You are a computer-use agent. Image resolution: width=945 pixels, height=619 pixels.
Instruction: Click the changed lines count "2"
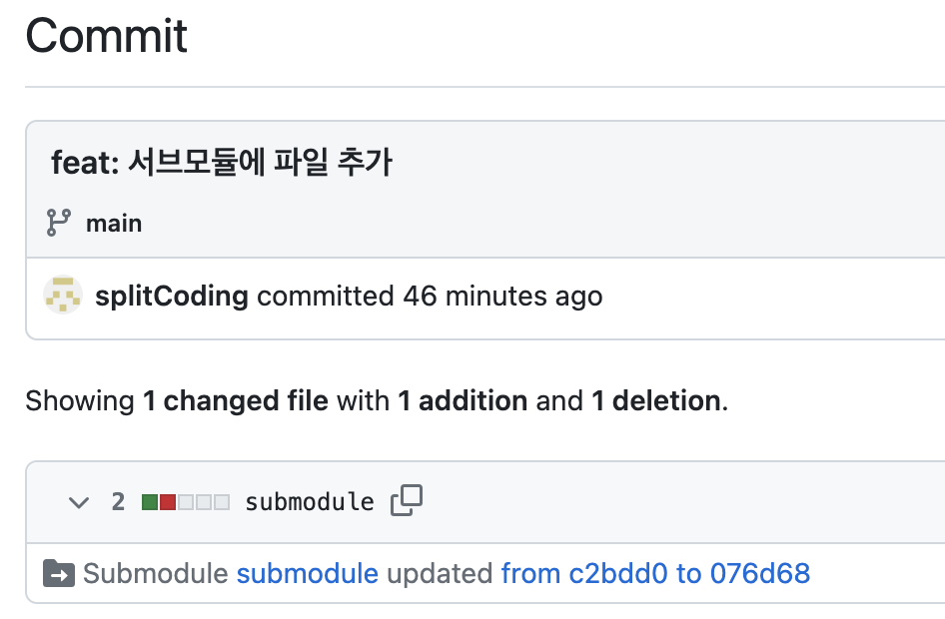[118, 502]
